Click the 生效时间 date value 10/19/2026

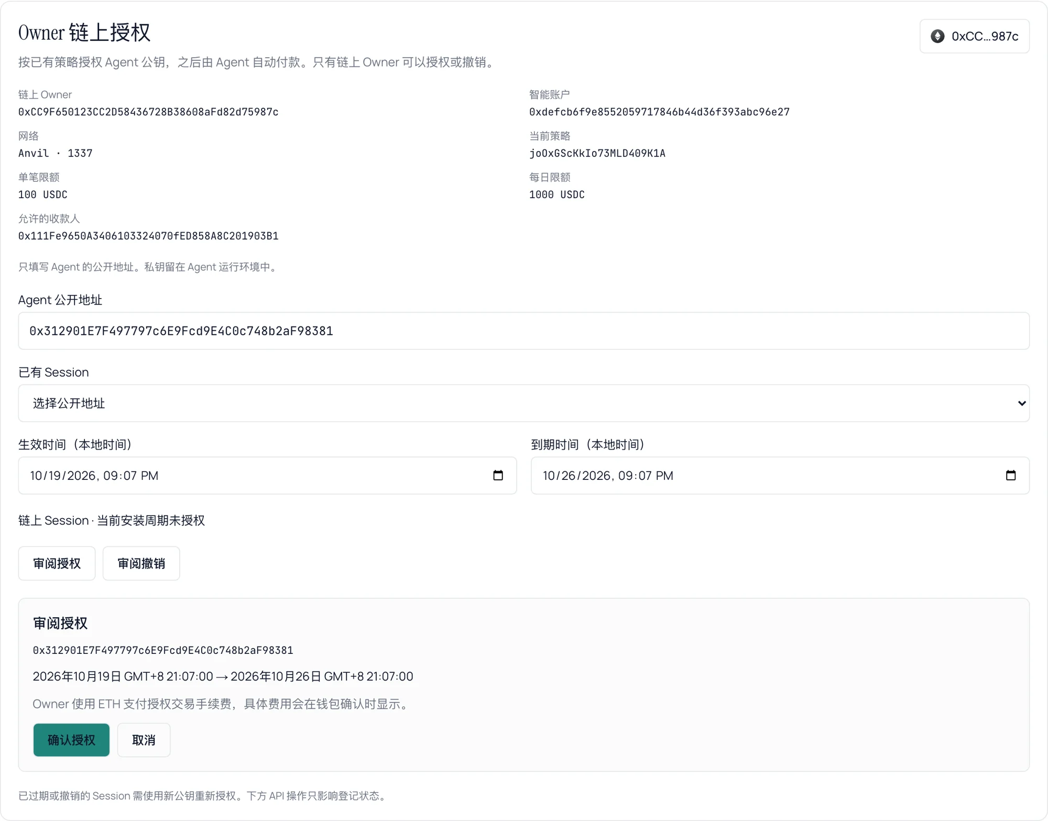[63, 476]
